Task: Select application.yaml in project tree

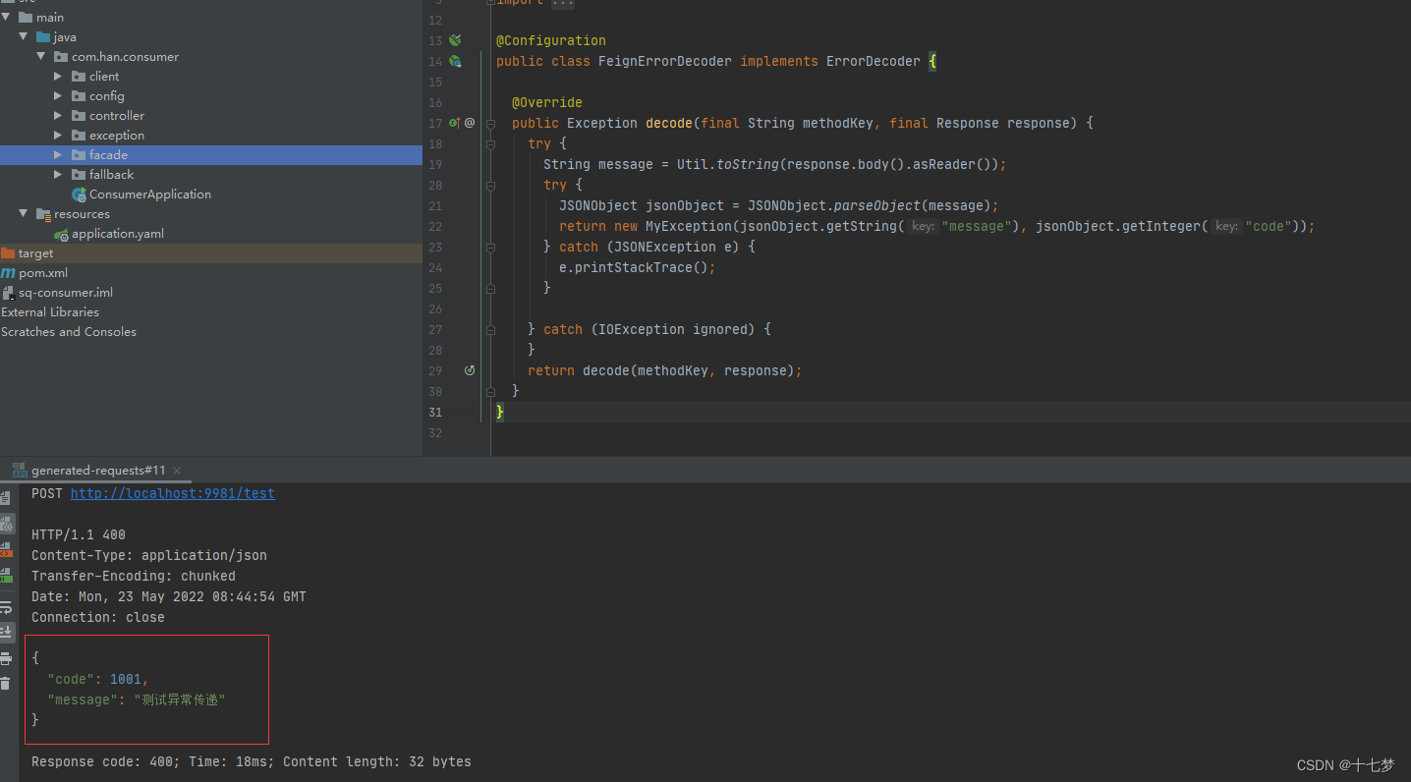Action: coord(118,234)
